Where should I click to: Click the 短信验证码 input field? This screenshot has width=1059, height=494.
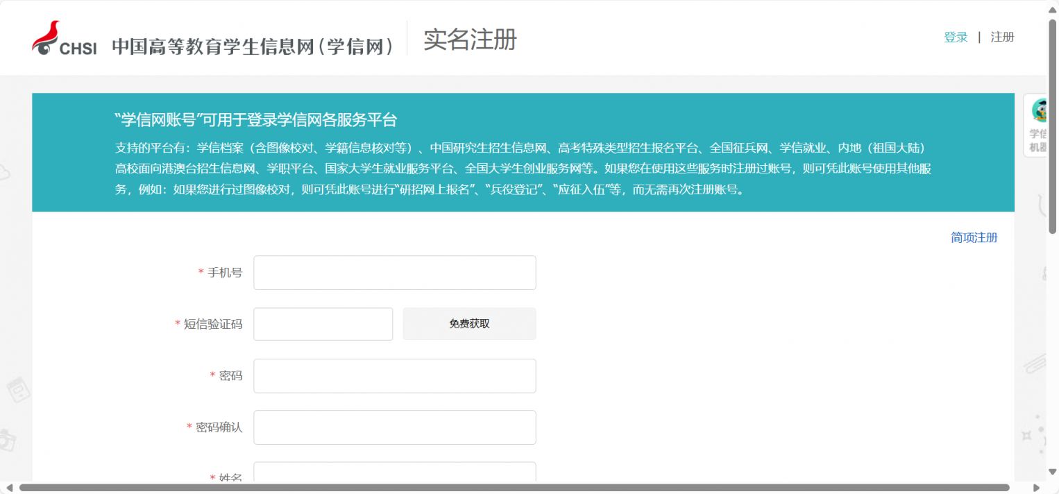[323, 323]
